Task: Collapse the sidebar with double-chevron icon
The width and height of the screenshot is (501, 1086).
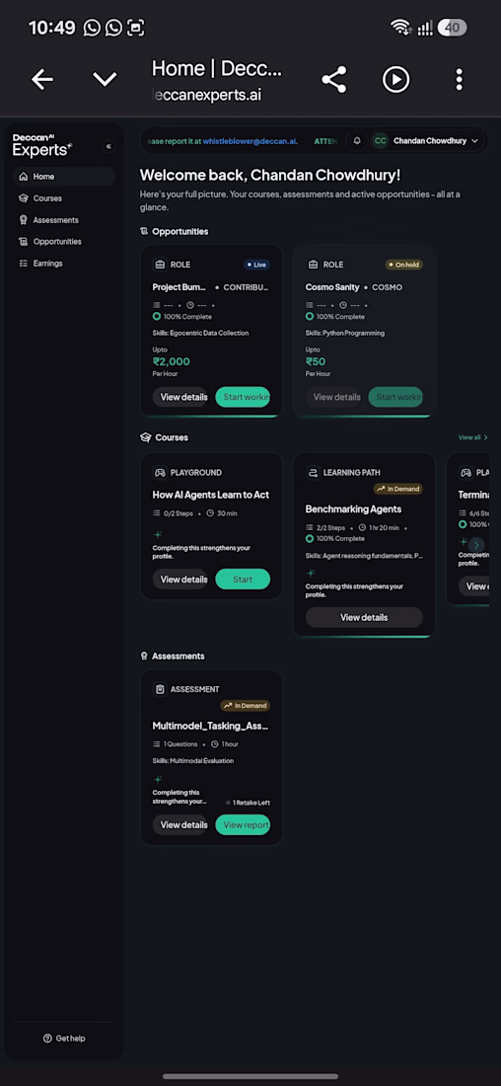Action: 108,146
